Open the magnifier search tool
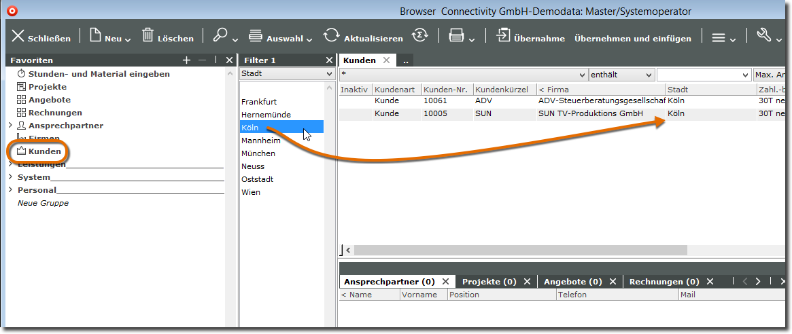 click(x=220, y=36)
